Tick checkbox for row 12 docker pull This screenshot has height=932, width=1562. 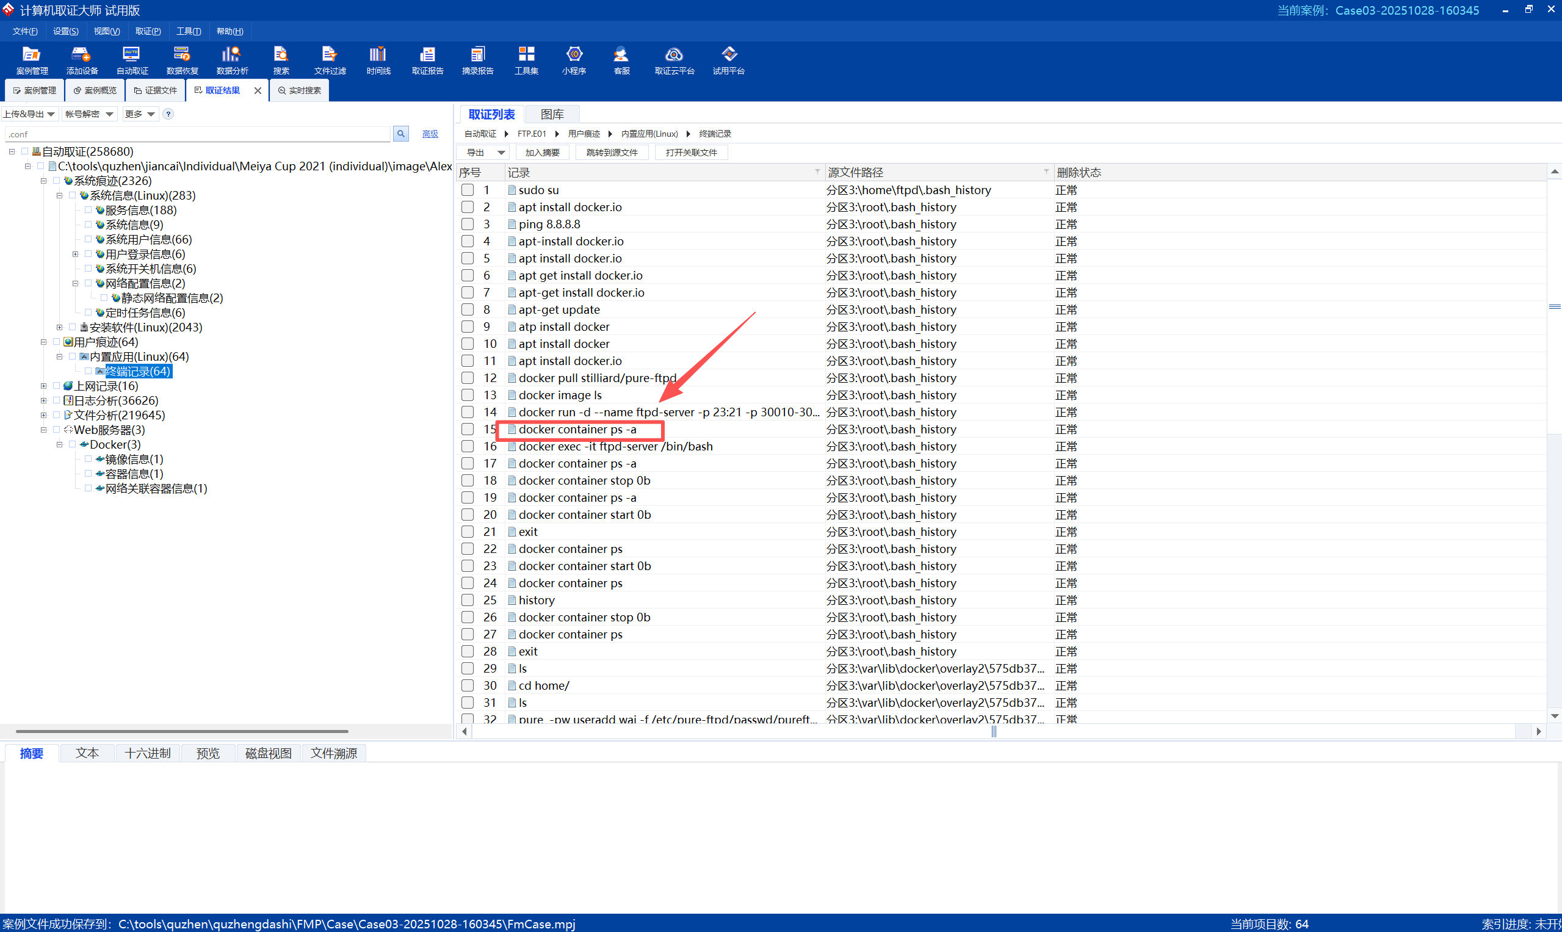tap(468, 378)
